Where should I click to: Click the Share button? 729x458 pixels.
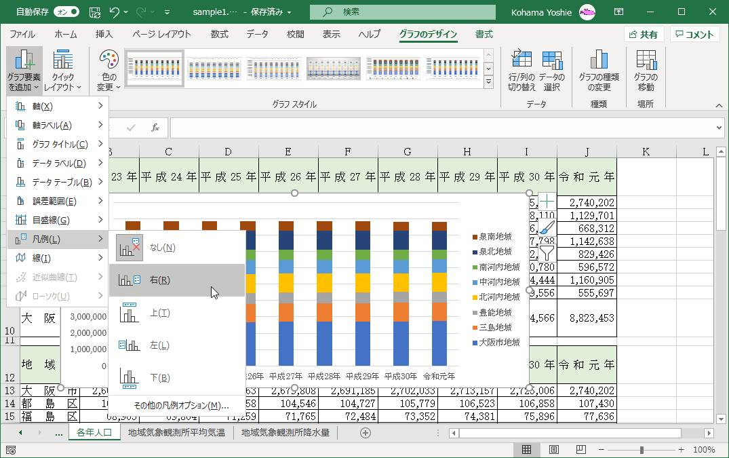[643, 35]
